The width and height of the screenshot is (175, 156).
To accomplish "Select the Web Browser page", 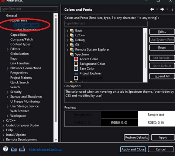I will pyautogui.click(x=20, y=111).
